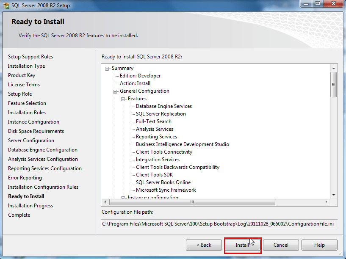Select Business Intelligence Development Studio entry

click(x=182, y=144)
